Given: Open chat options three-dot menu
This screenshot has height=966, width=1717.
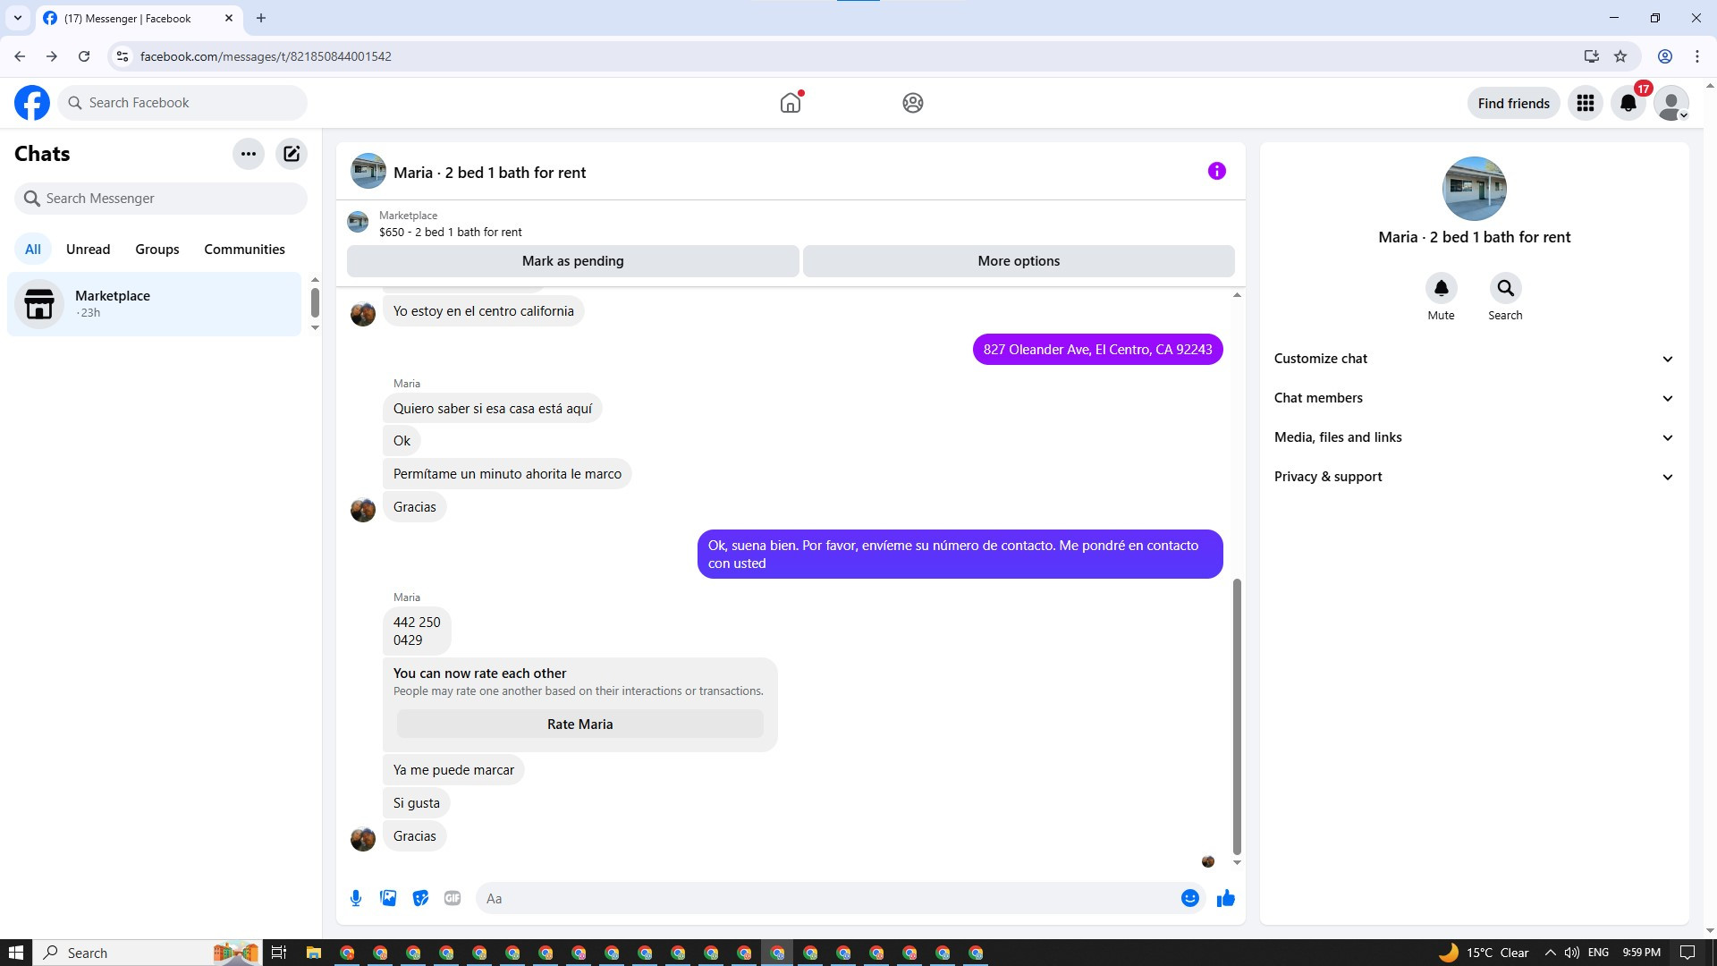Looking at the screenshot, I should click(249, 154).
